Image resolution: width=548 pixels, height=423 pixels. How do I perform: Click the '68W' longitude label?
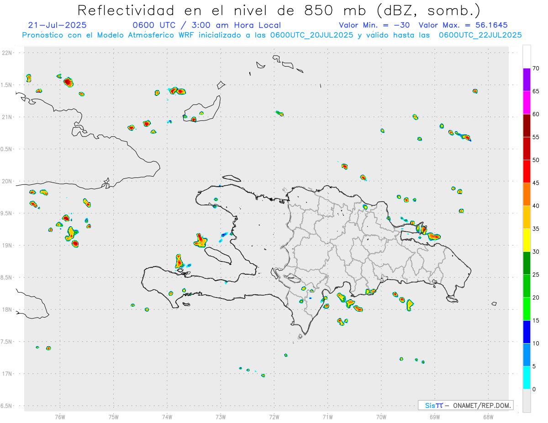488,416
